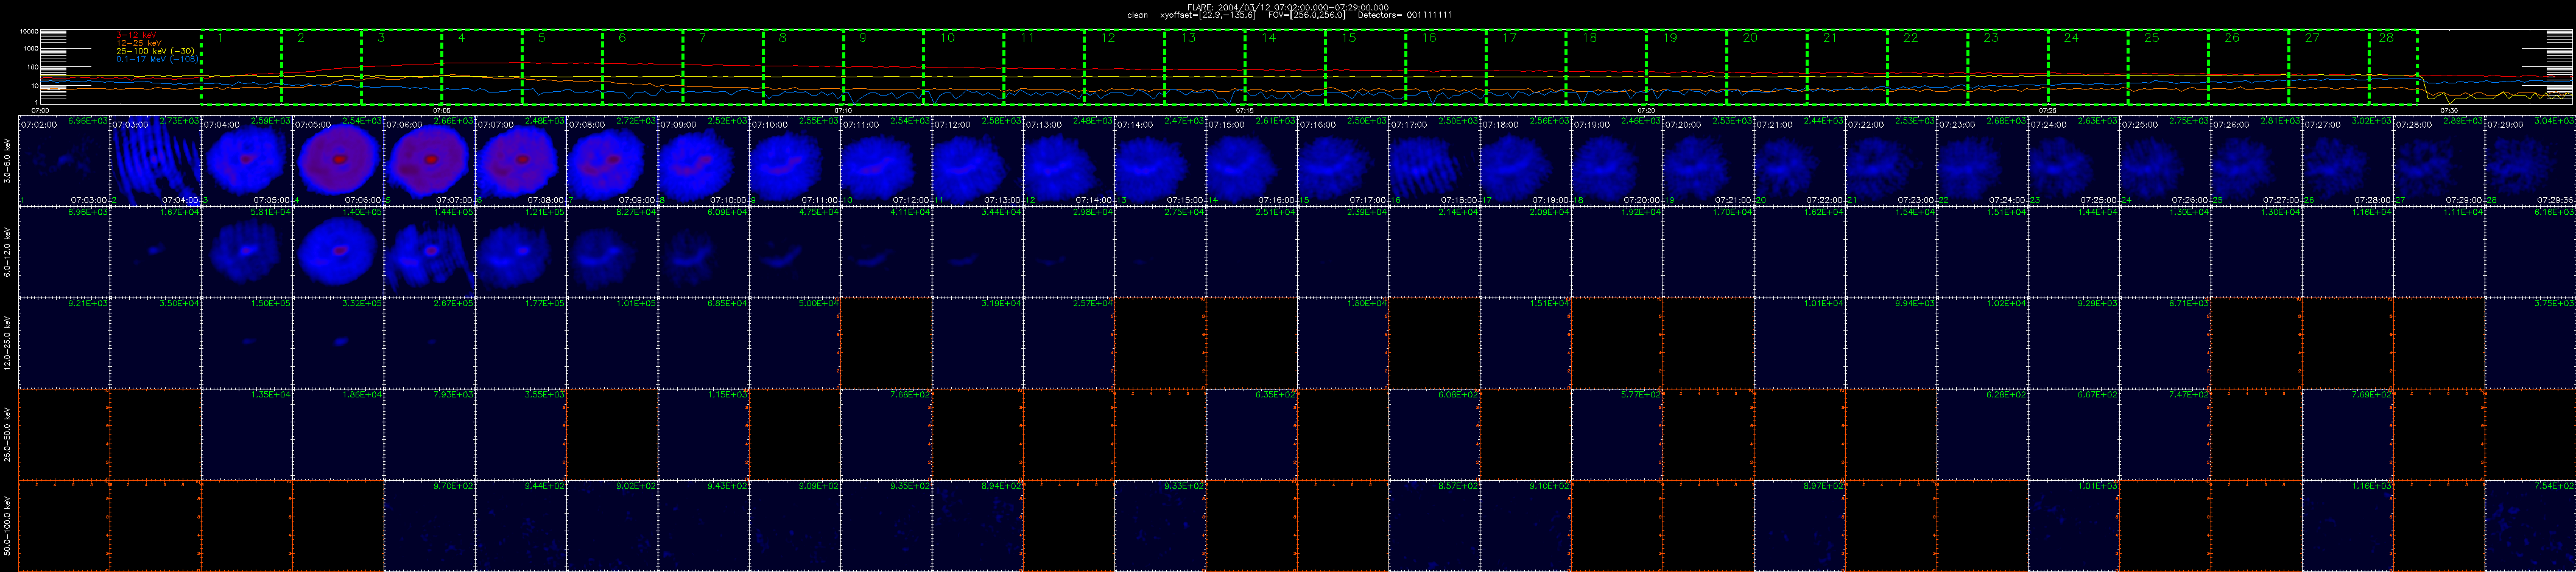This screenshot has width=2576, height=572.
Task: Select the 3.0-6.0 keV image starting 07:04:00
Action: coord(247,160)
